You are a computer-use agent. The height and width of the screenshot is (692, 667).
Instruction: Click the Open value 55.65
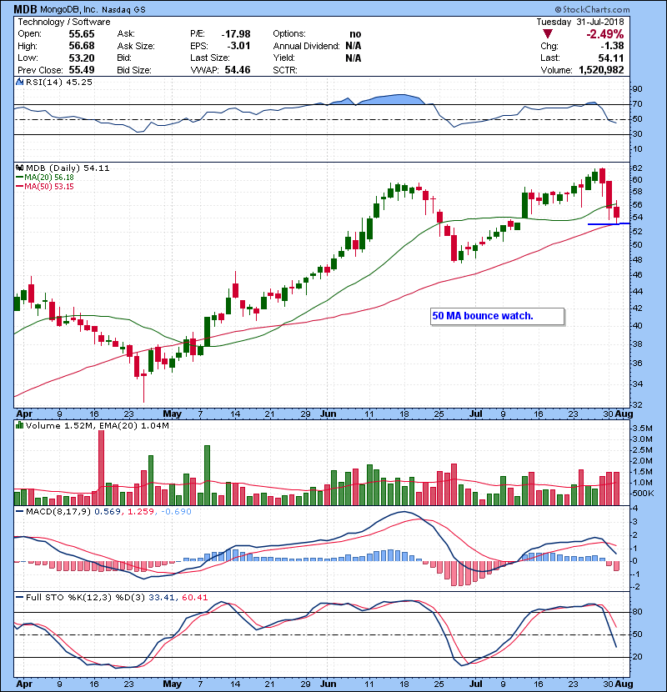point(82,34)
